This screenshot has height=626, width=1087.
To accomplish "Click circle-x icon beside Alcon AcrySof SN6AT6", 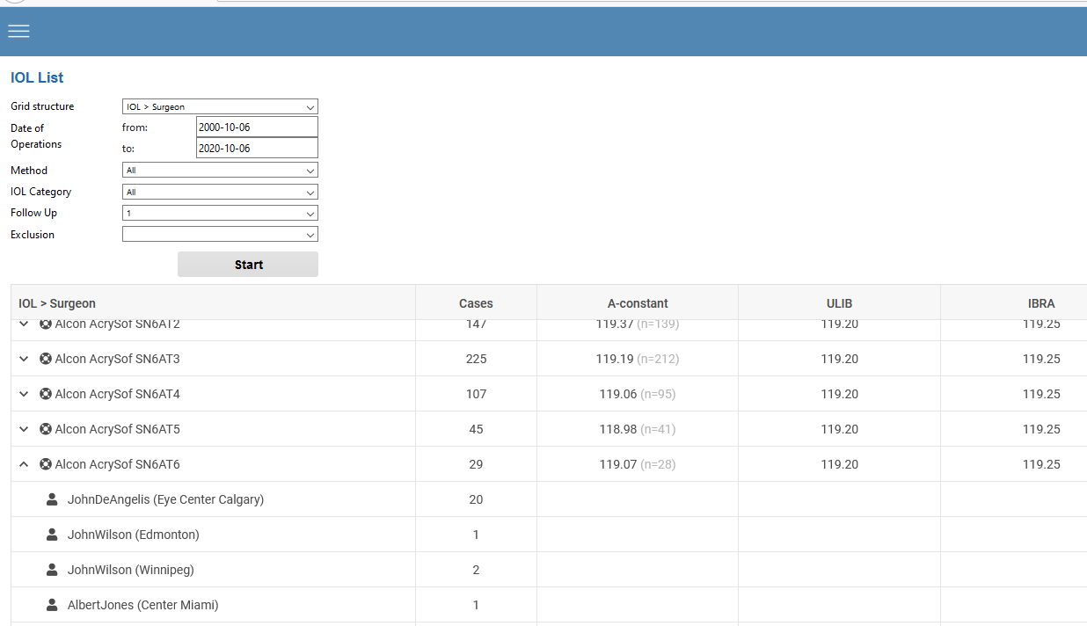I will (x=46, y=464).
